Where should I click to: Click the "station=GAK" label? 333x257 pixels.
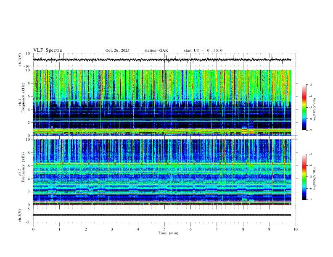156,50
